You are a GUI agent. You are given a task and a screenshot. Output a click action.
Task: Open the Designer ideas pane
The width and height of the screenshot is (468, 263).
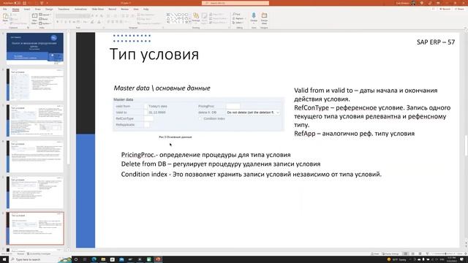click(x=264, y=18)
